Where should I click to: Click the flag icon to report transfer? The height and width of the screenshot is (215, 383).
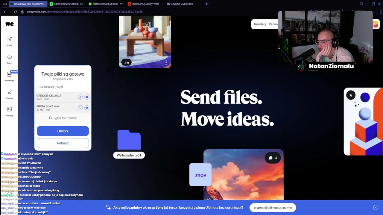click(50, 118)
